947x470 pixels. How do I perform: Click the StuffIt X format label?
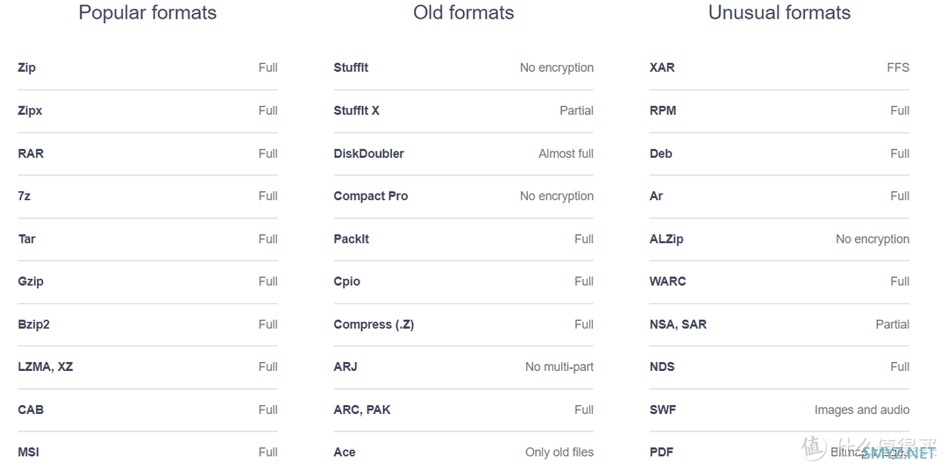356,110
